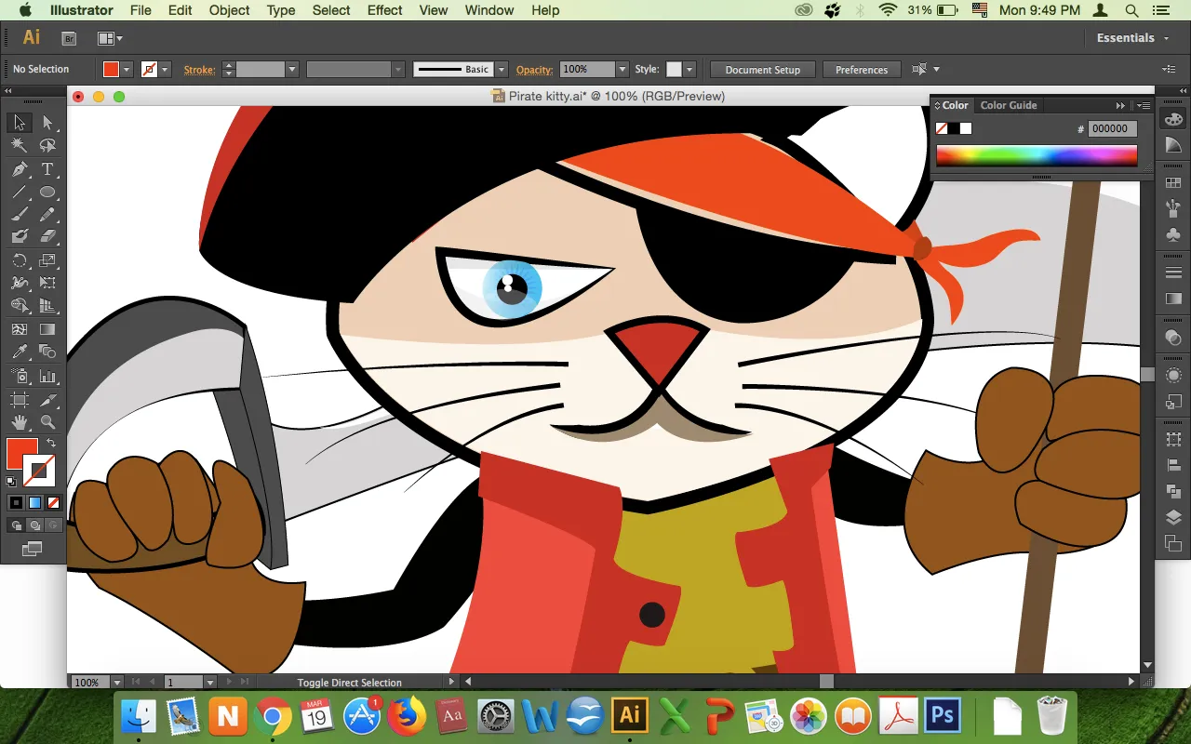Image resolution: width=1191 pixels, height=744 pixels.
Task: Select the Column Graph tool
Action: [x=48, y=377]
